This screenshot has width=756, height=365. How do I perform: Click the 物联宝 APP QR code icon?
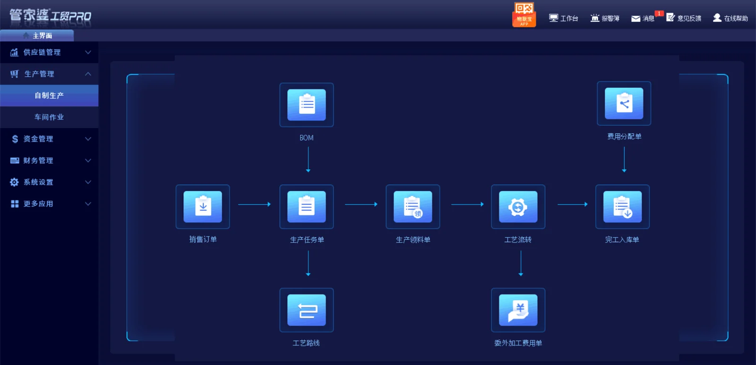(x=524, y=15)
